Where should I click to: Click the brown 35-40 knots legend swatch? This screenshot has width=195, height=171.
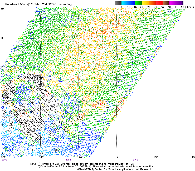[166, 3]
